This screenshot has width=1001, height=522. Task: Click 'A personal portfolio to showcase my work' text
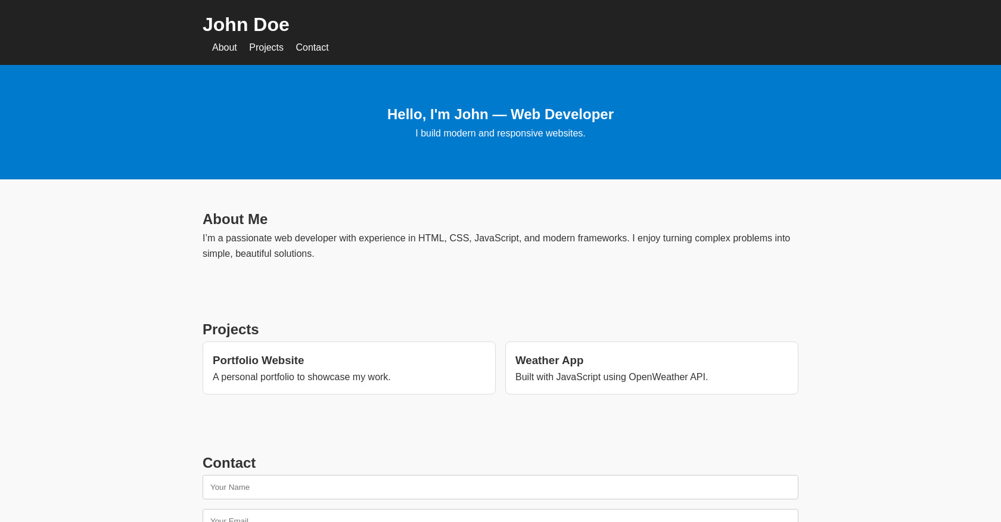301,377
